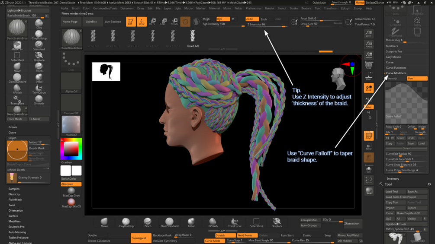
Task: Open the Brush menu
Action: 75,8
